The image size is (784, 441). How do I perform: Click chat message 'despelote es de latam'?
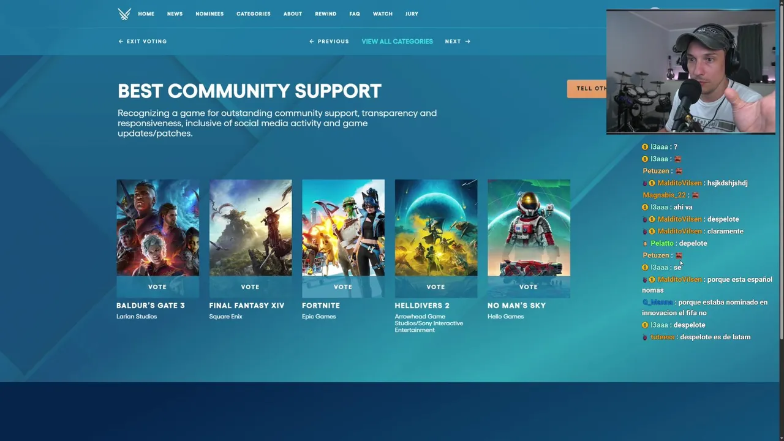pyautogui.click(x=715, y=337)
